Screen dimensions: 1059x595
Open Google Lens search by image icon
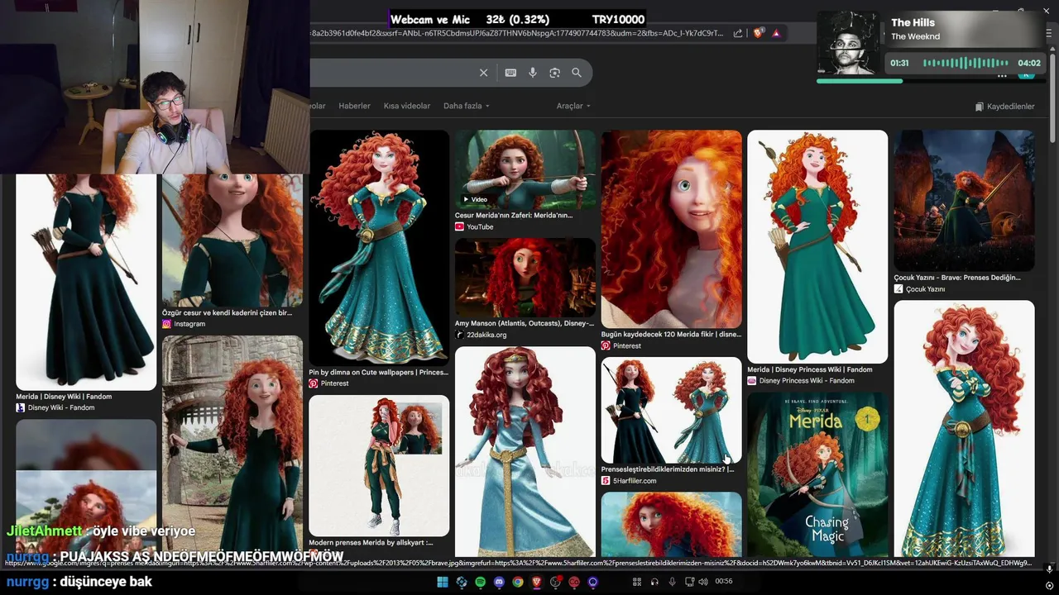tap(554, 73)
